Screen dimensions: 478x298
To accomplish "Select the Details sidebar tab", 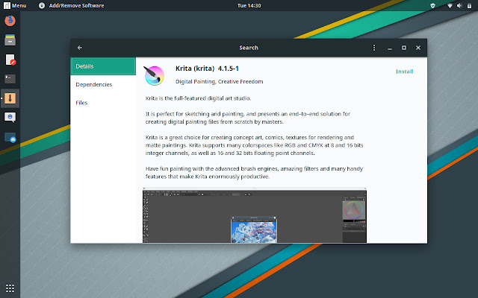I will (103, 66).
